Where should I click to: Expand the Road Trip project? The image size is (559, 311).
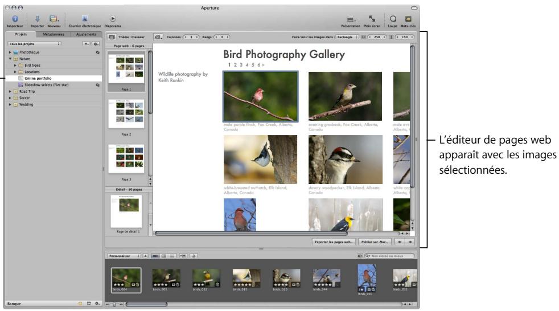tap(10, 92)
